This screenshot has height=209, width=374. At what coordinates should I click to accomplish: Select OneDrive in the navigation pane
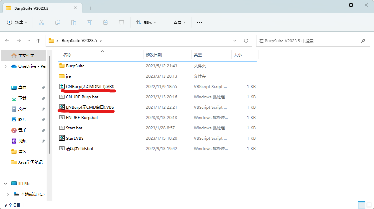[29, 66]
